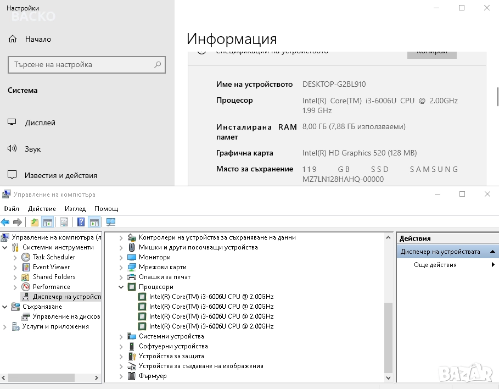
Task: Click the Звук speaker icon in Settings sidebar
Action: [12, 149]
